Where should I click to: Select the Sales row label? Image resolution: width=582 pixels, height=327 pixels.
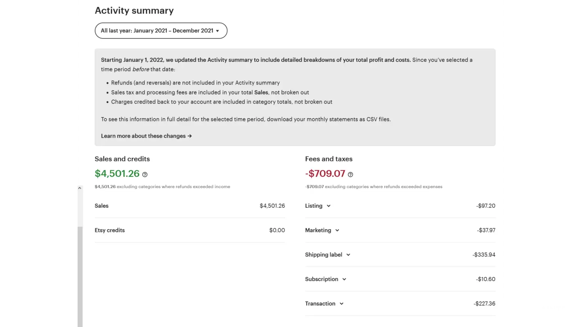pyautogui.click(x=101, y=206)
